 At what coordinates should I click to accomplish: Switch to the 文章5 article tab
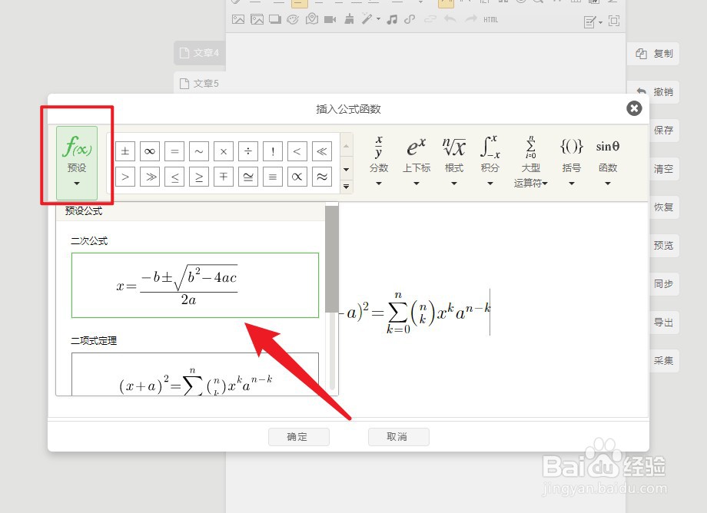coord(200,83)
